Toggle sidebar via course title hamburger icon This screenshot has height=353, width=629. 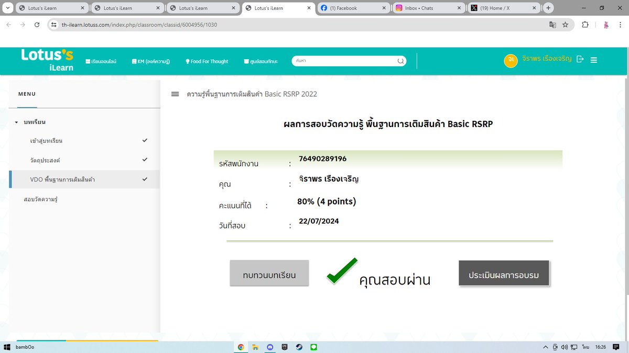pyautogui.click(x=175, y=94)
